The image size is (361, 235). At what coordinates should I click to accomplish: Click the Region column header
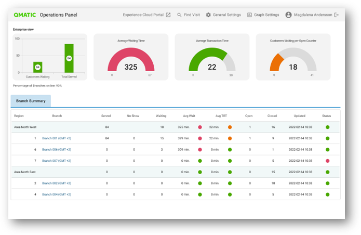(19, 116)
